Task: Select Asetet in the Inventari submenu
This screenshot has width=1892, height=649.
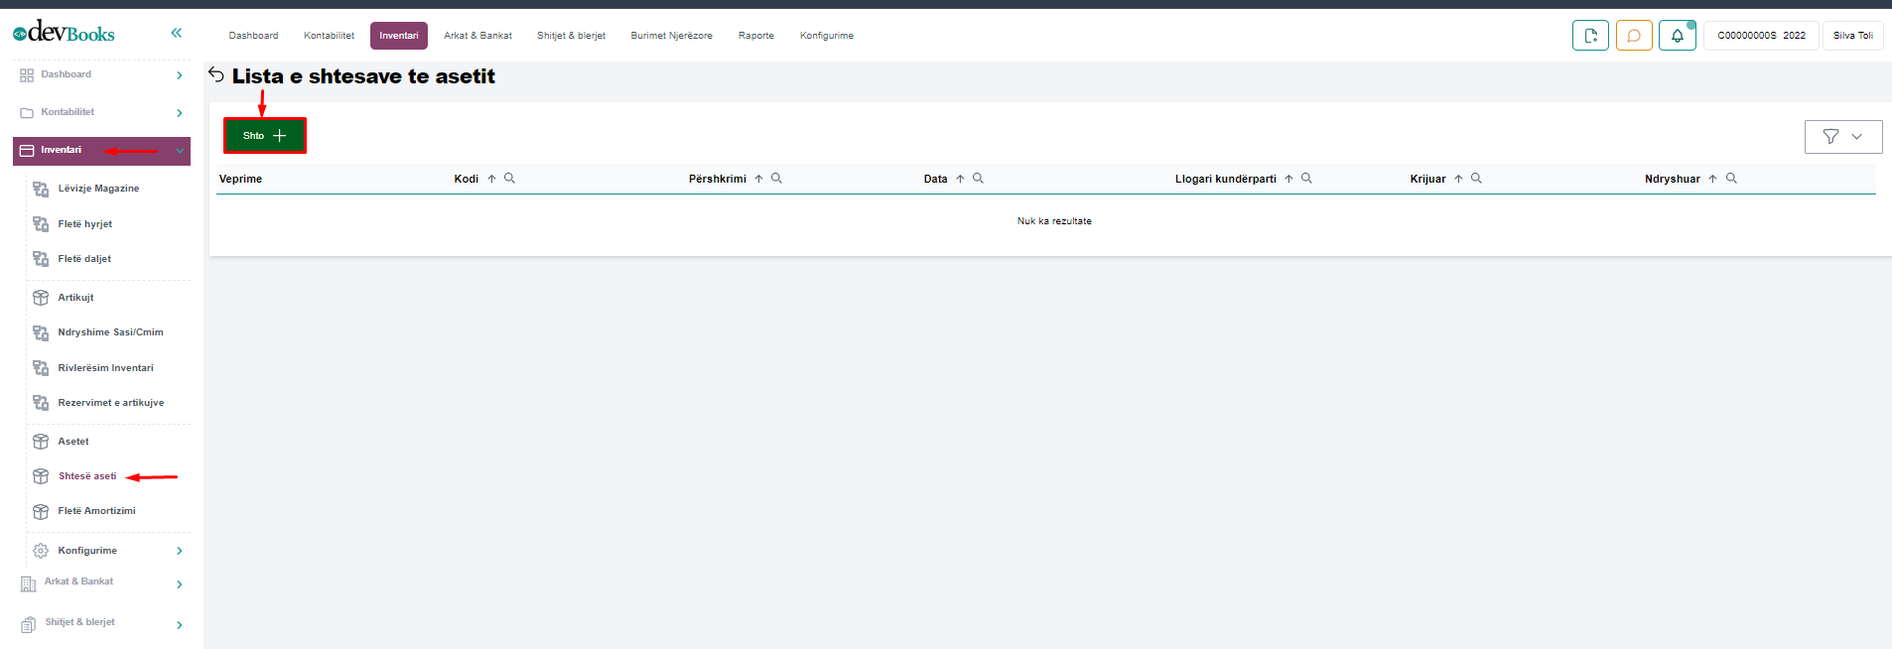Action: click(x=73, y=442)
